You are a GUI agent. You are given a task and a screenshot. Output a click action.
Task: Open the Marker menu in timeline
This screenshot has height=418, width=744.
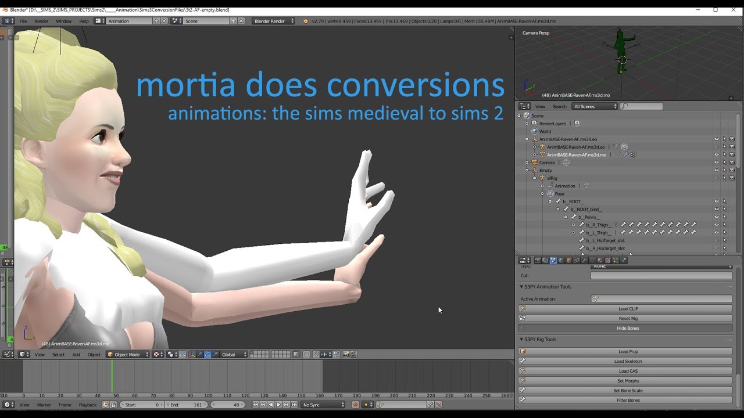[44, 405]
